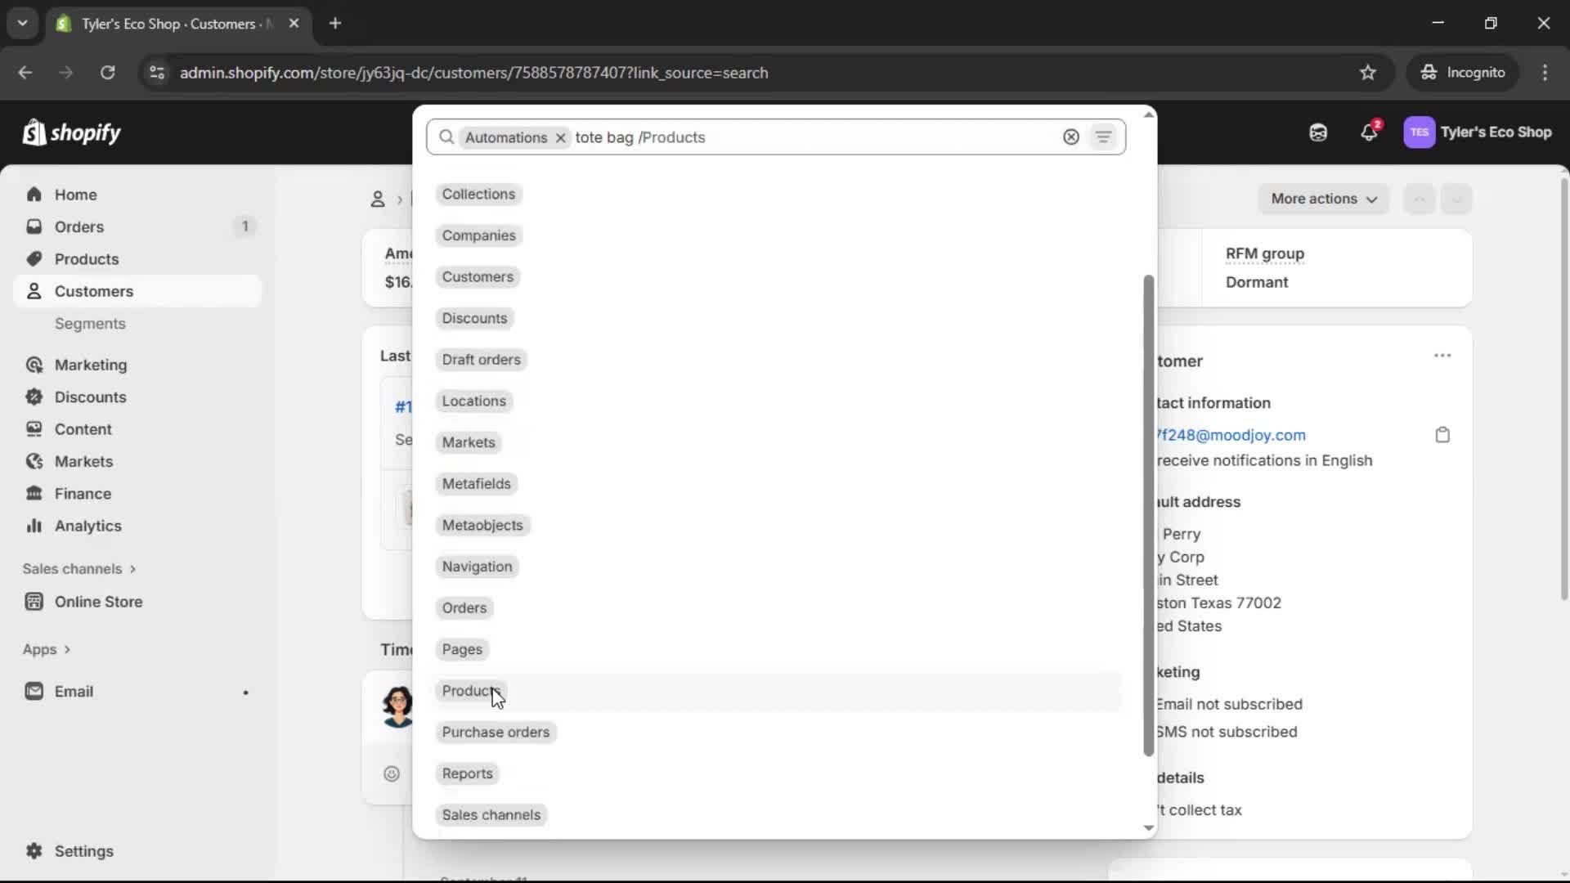The width and height of the screenshot is (1570, 883).
Task: Open the notifications bell with 2 alerts
Action: click(x=1370, y=132)
